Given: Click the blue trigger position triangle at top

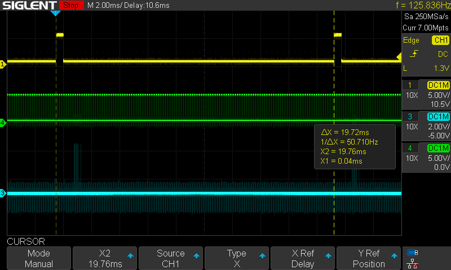Looking at the screenshot, I should 56,12.
